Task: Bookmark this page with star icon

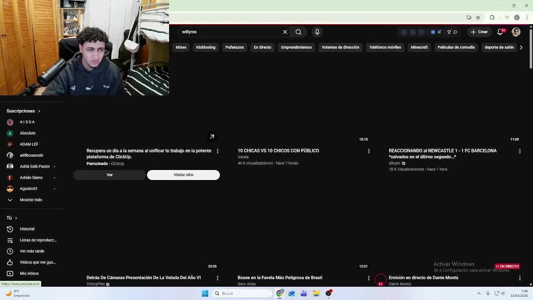Action: 478,17
